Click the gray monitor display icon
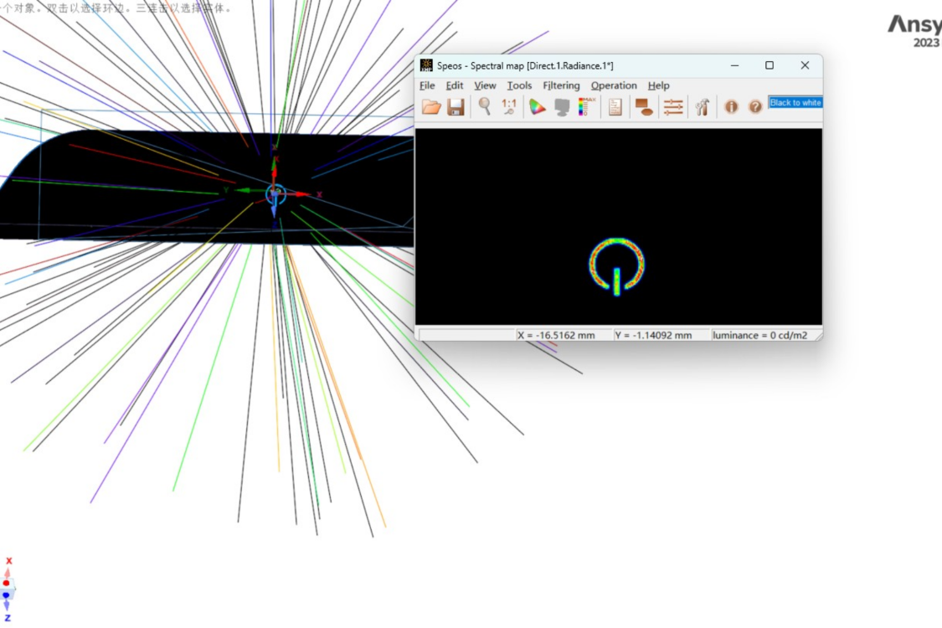The width and height of the screenshot is (942, 628). 562,106
